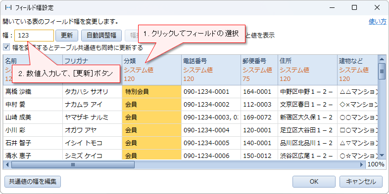
Task: Click the キャンセル button
Action: tap(361, 182)
